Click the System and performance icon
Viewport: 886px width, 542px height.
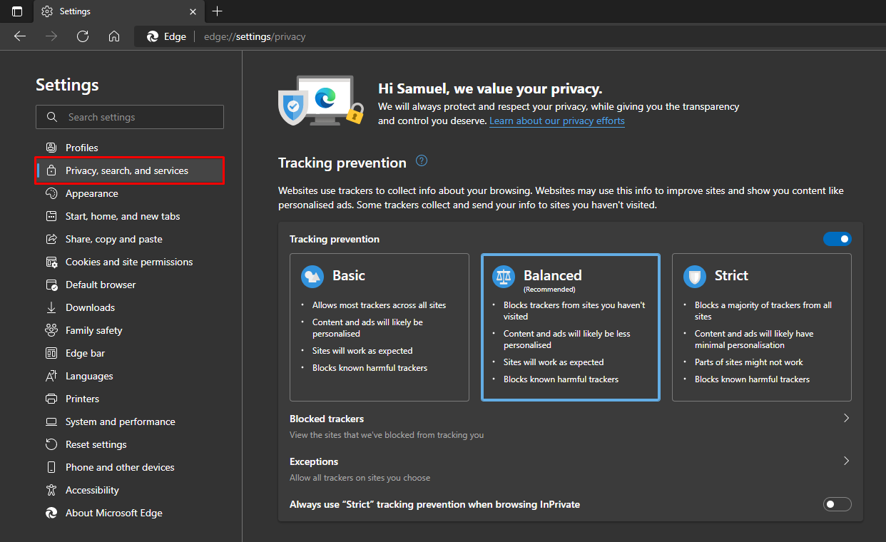pos(51,421)
